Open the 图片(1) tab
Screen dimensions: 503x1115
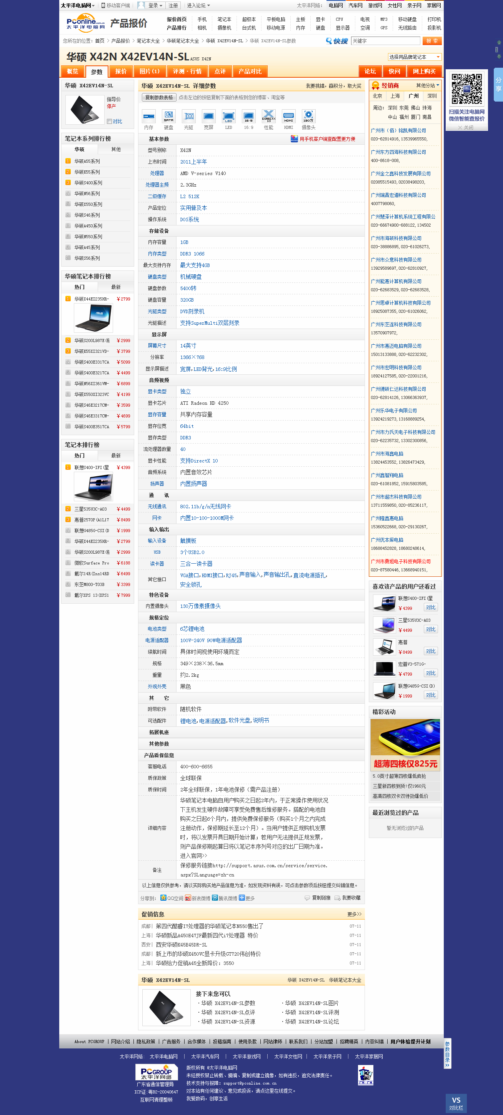tap(150, 71)
